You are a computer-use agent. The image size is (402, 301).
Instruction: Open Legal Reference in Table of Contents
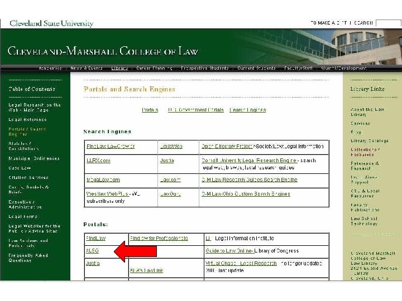tap(28, 119)
